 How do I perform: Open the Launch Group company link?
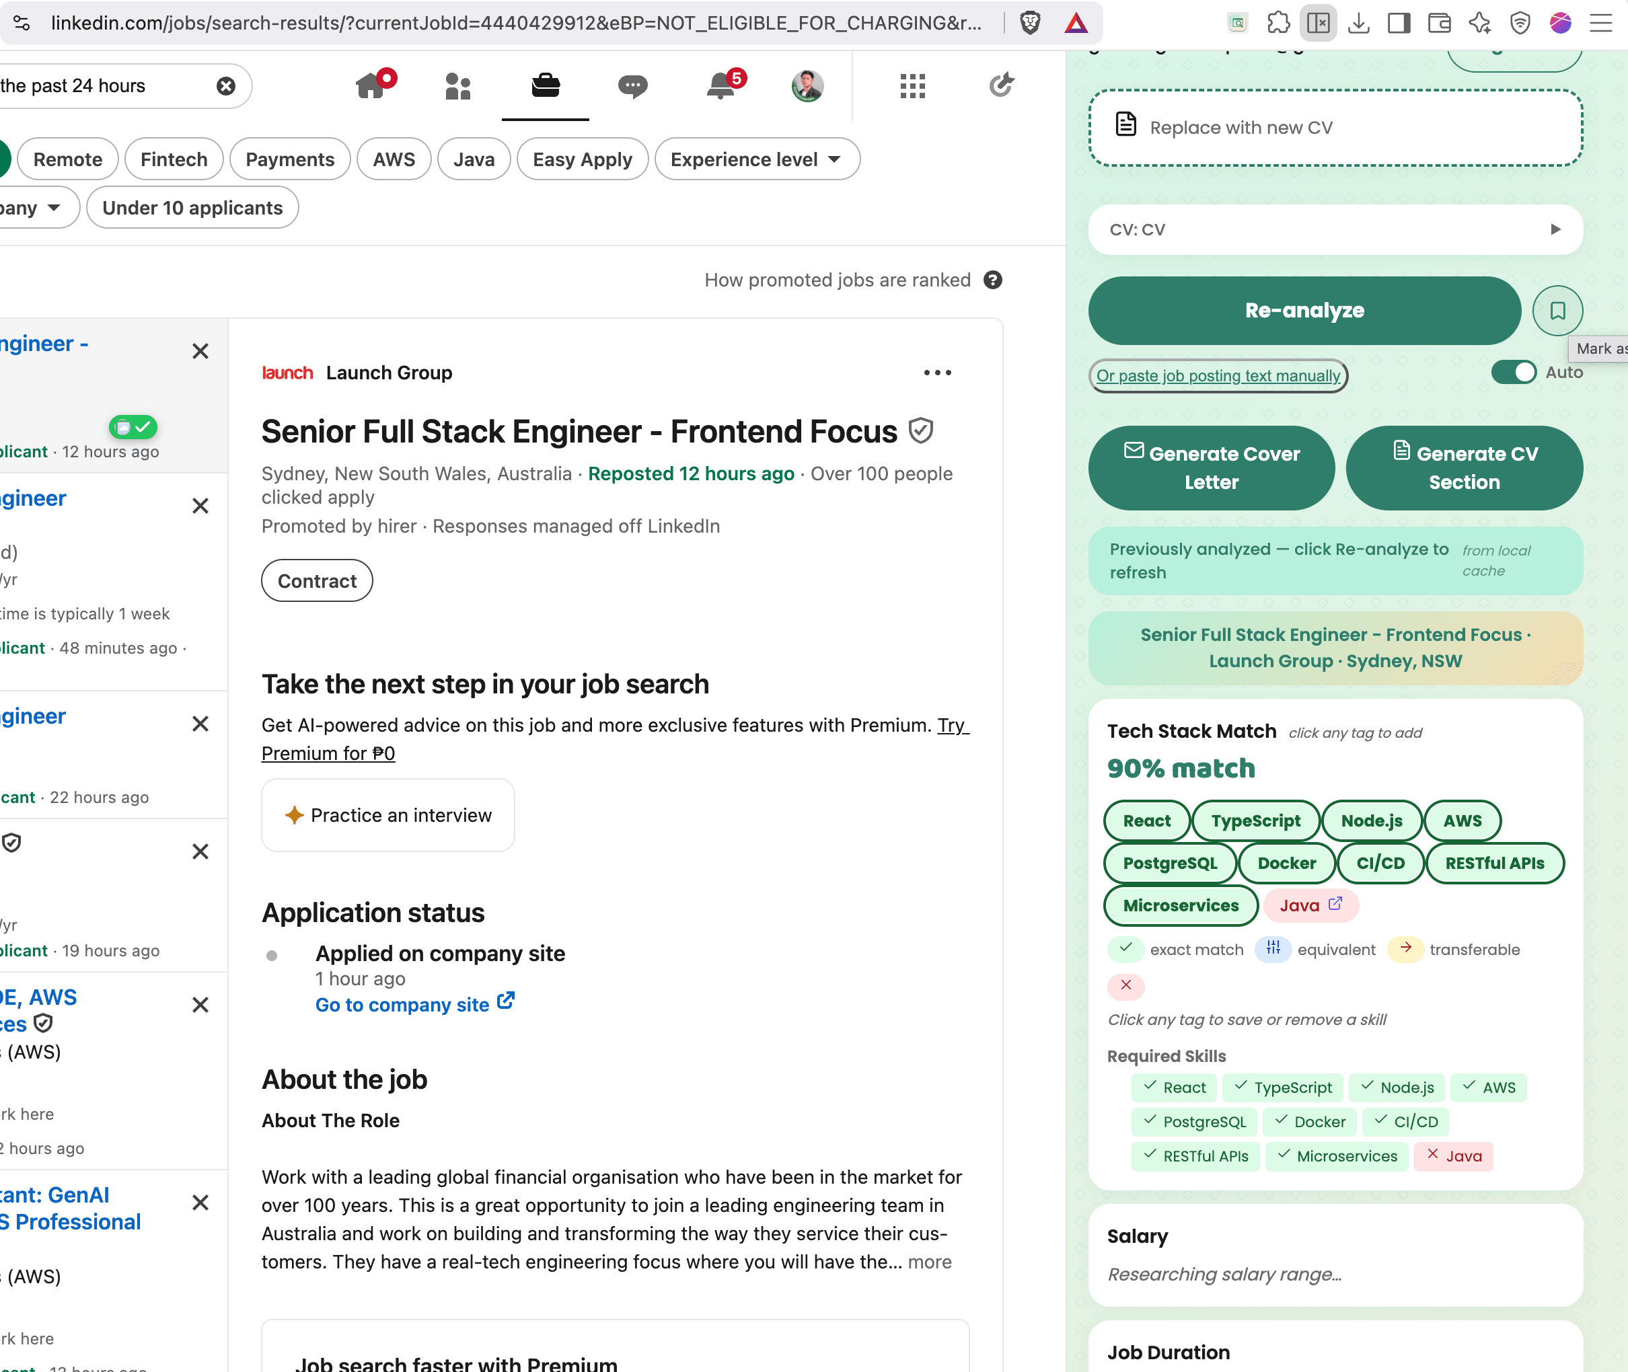[x=389, y=373]
